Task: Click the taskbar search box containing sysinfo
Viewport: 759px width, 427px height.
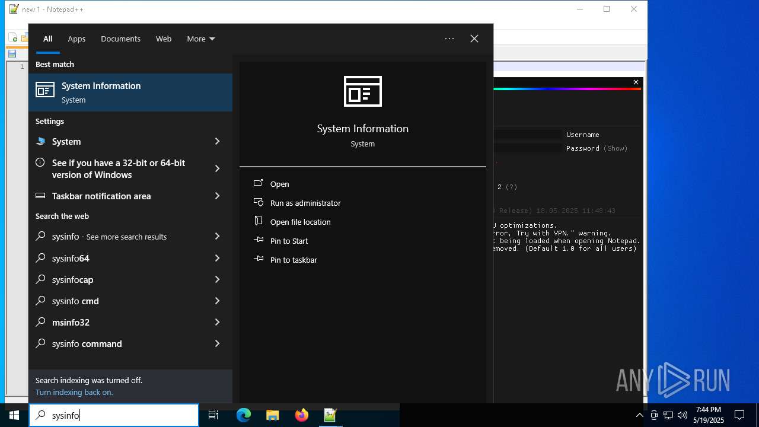Action: [114, 415]
